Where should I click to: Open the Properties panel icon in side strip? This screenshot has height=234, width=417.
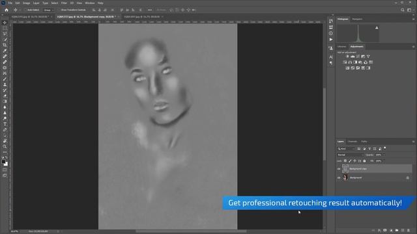[x=331, y=27]
